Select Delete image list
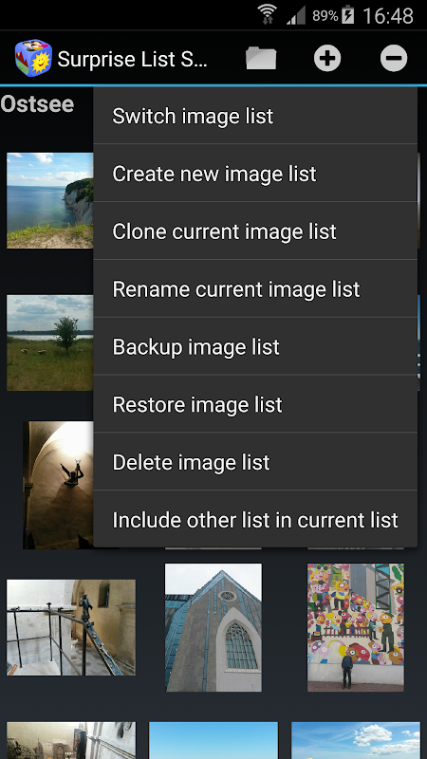The height and width of the screenshot is (759, 427). (x=255, y=461)
